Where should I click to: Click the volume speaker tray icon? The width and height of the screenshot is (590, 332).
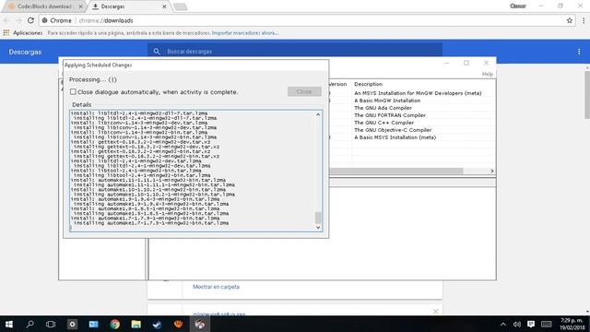point(517,324)
